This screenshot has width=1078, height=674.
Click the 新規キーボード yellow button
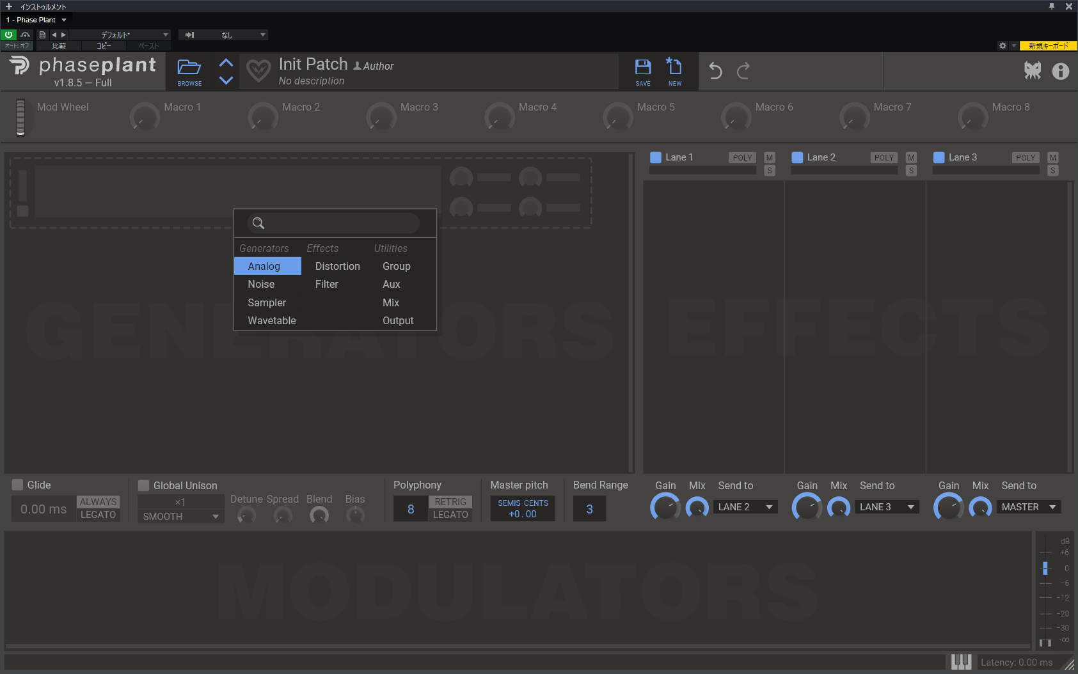pyautogui.click(x=1048, y=45)
